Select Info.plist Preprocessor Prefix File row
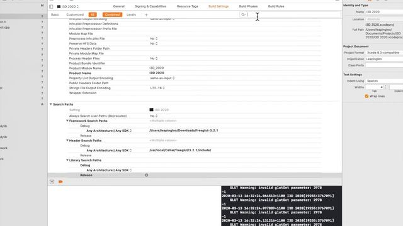 [184, 29]
